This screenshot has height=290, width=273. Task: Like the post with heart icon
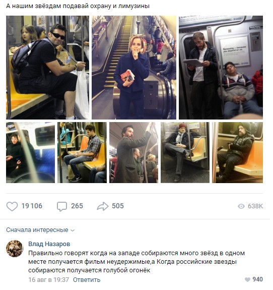[12, 206]
